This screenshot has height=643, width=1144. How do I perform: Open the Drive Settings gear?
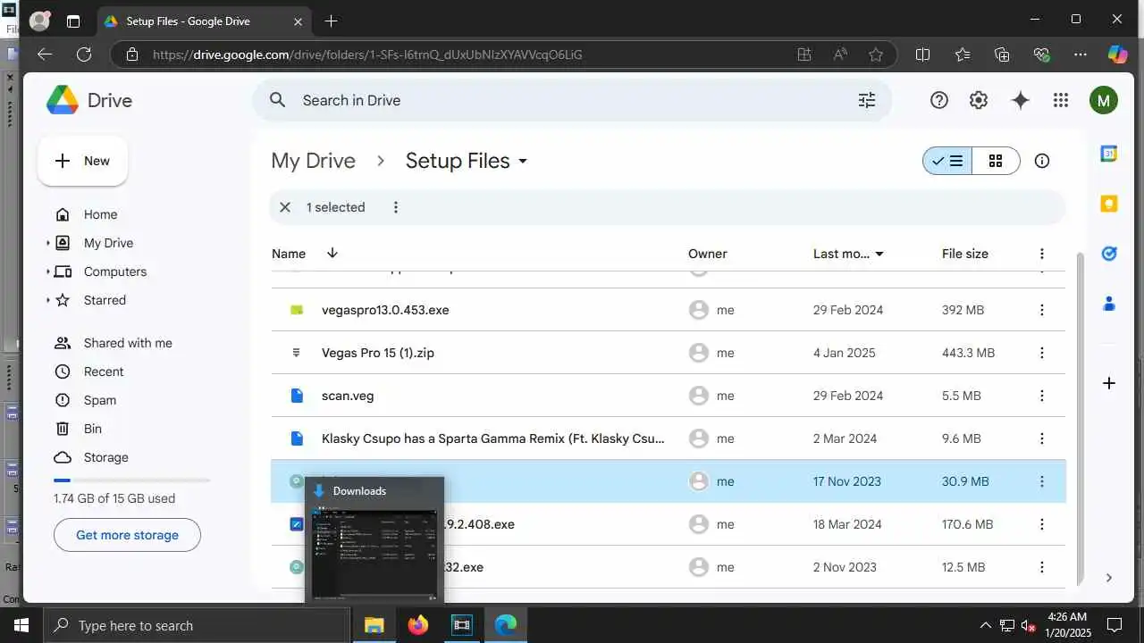979,100
